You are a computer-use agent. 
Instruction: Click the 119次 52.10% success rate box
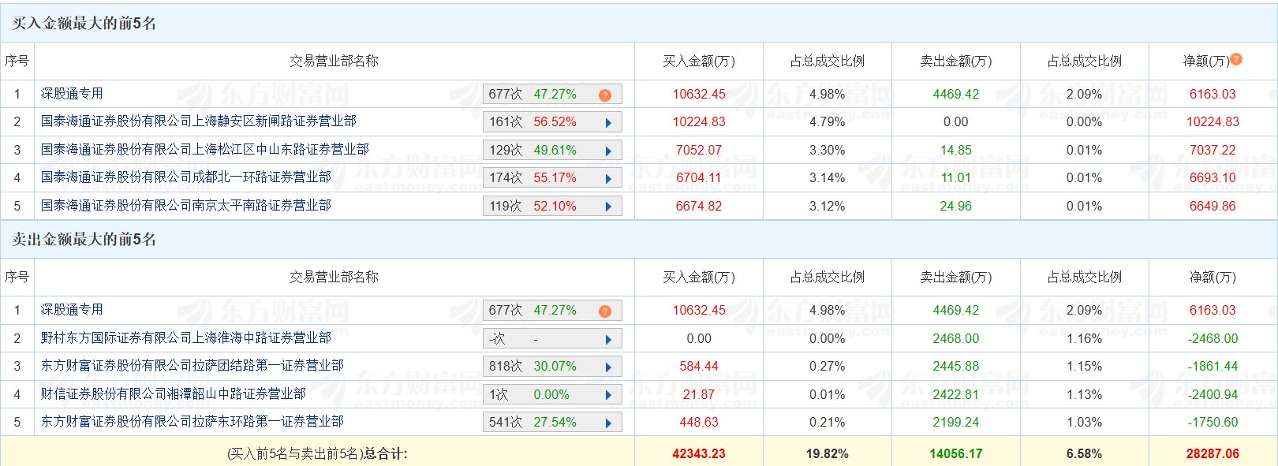pyautogui.click(x=552, y=207)
